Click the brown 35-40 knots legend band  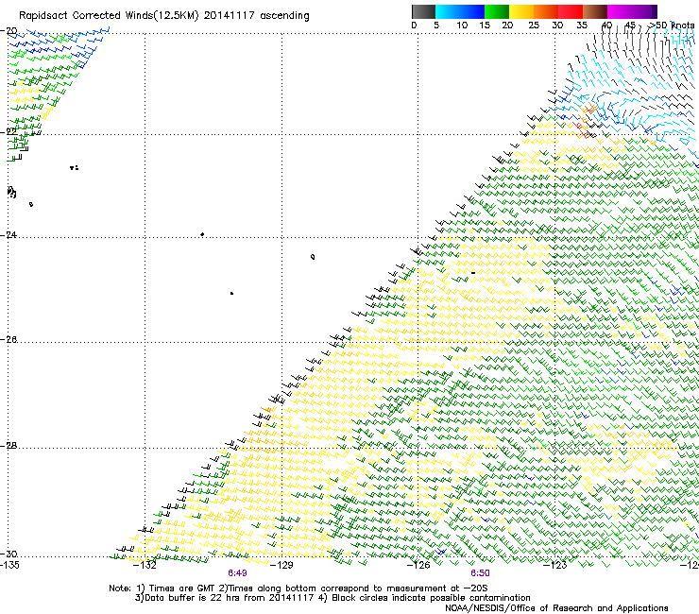[595, 11]
